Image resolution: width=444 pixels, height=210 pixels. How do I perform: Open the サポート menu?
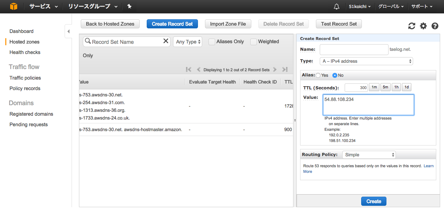pyautogui.click(x=422, y=6)
